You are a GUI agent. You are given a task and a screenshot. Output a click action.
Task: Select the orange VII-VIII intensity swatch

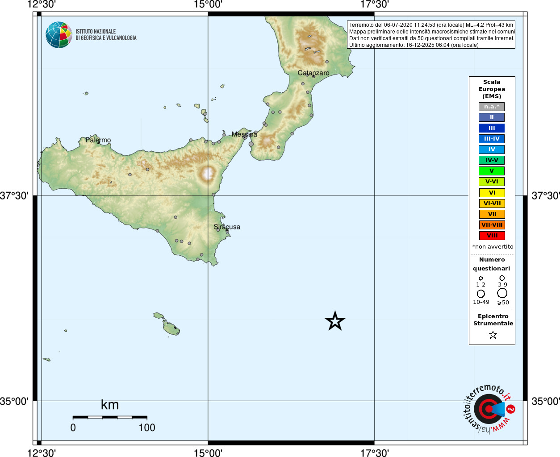[x=492, y=225]
